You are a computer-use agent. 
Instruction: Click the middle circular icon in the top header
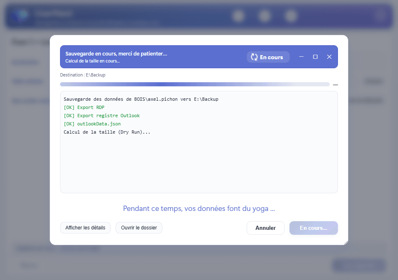(265, 16)
